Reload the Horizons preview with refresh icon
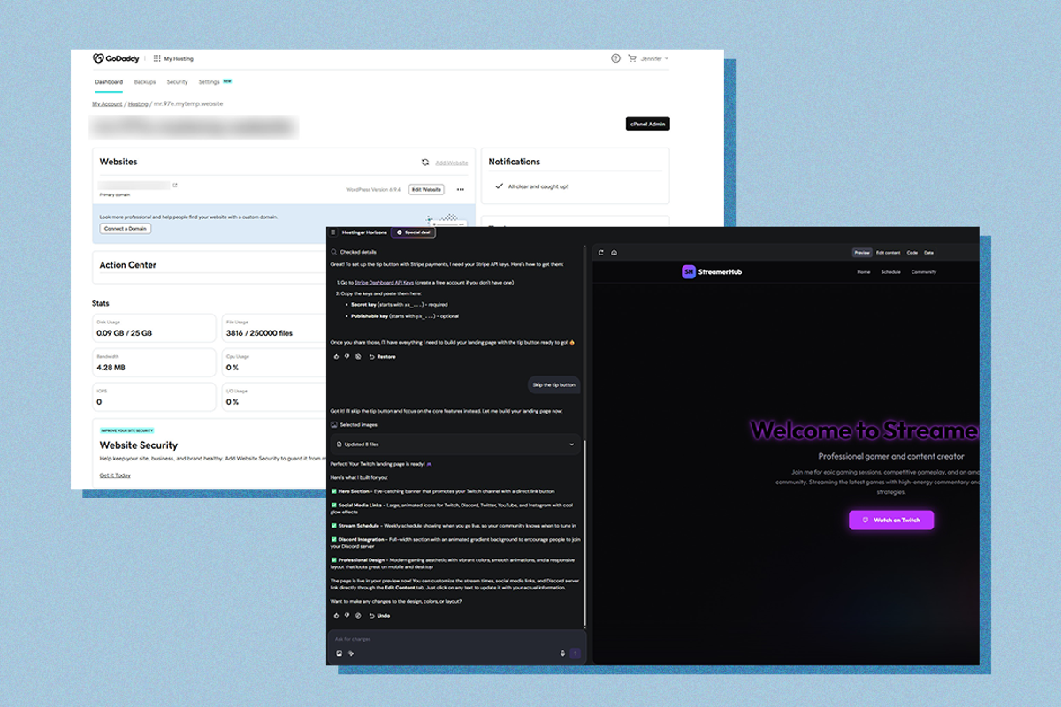 (601, 253)
